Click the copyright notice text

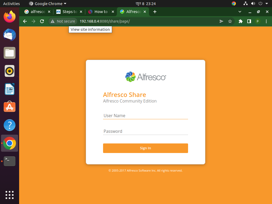tap(146, 171)
